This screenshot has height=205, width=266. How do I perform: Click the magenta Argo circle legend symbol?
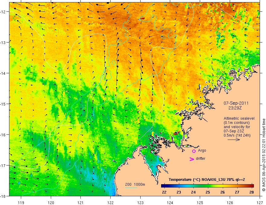click(194, 151)
